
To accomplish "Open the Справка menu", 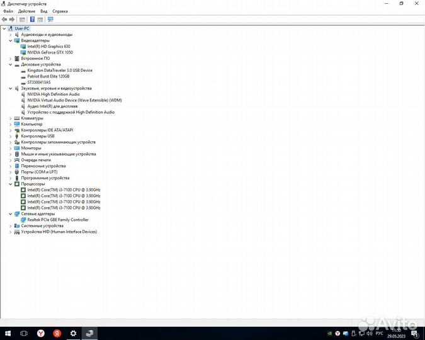I will [60, 11].
